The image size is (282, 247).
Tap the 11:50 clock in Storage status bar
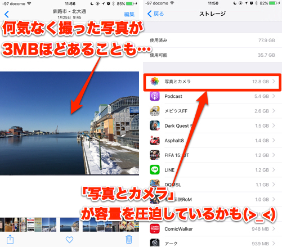(x=213, y=3)
